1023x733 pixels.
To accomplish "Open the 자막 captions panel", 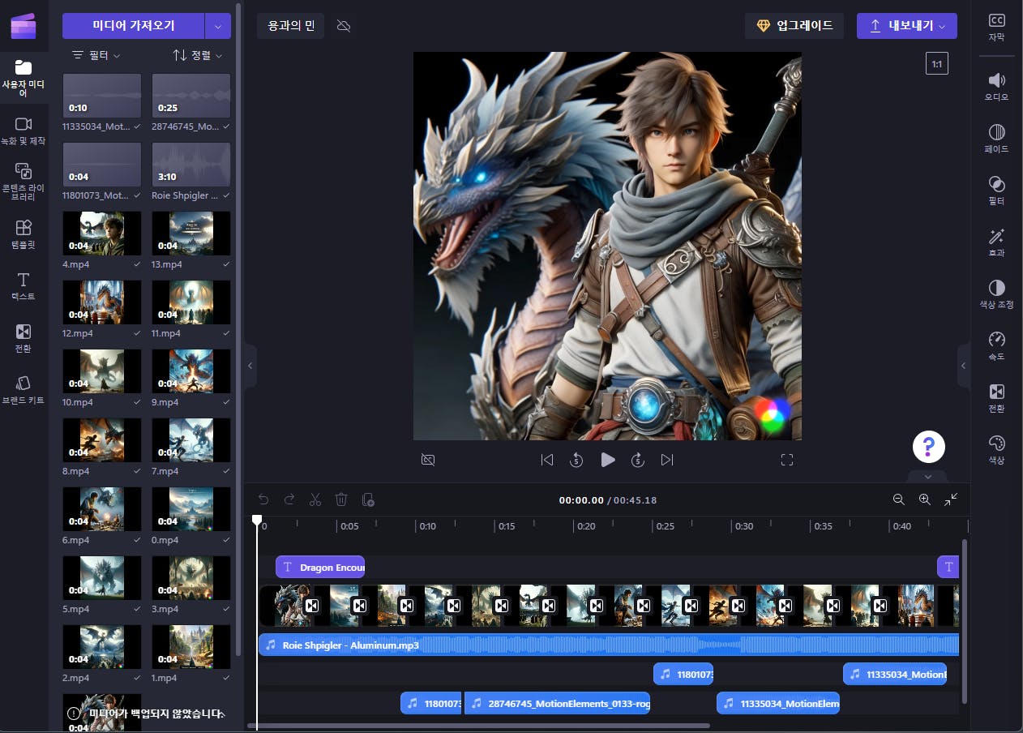I will (x=996, y=27).
